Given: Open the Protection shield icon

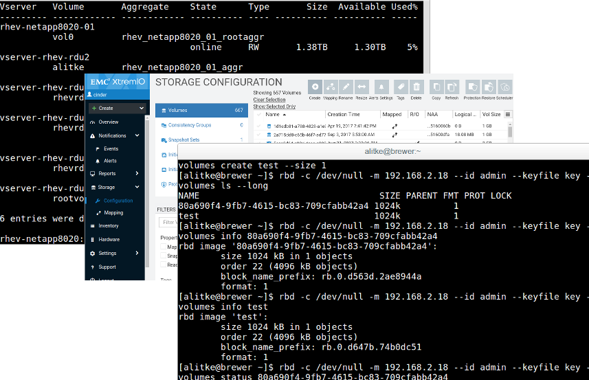Looking at the screenshot, I should (x=472, y=87).
